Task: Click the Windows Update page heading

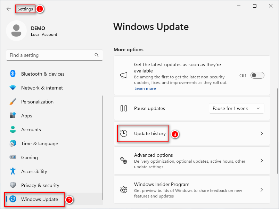Action: click(151, 27)
